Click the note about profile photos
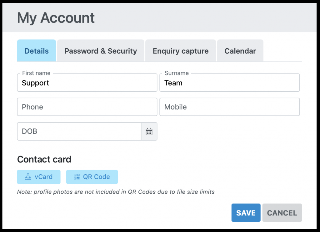Screen dimensions: 320x232 116,192
